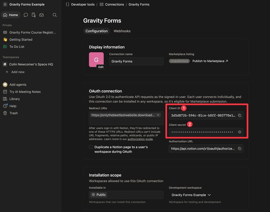The height and width of the screenshot is (212, 270).
Task: Click the Gravity Forms breadcrumb
Action: coord(139,4)
